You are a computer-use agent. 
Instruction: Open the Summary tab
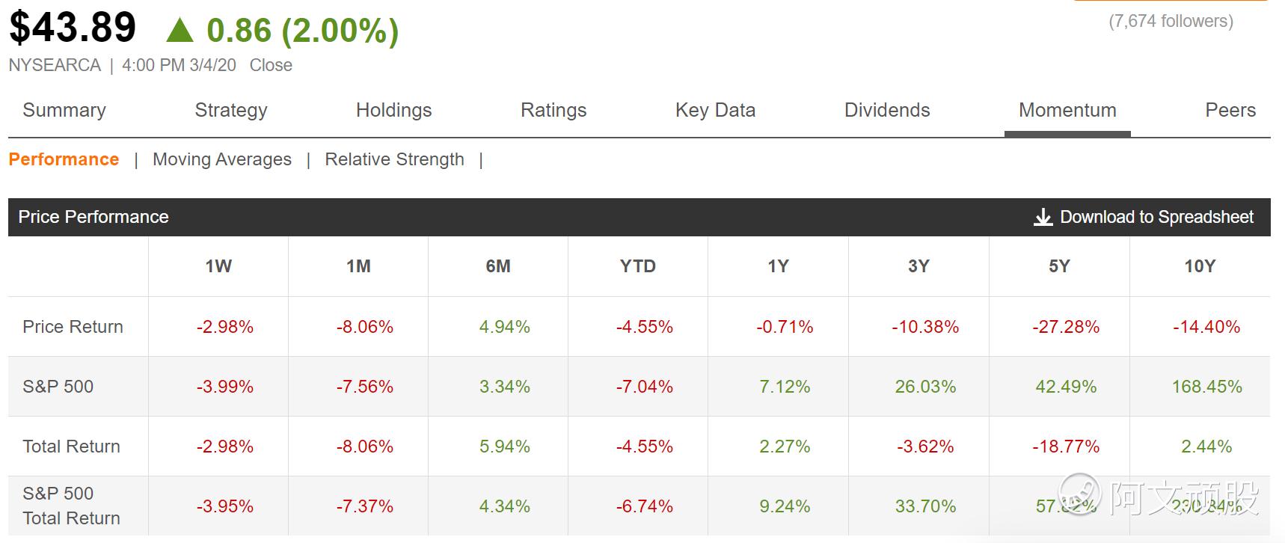click(x=64, y=110)
